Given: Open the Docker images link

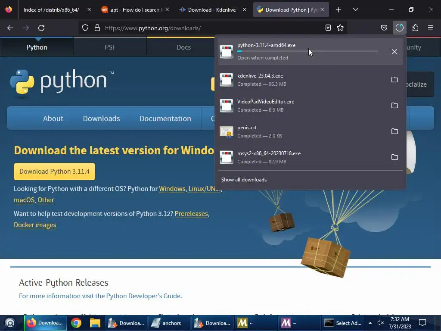Looking at the screenshot, I should [35, 225].
